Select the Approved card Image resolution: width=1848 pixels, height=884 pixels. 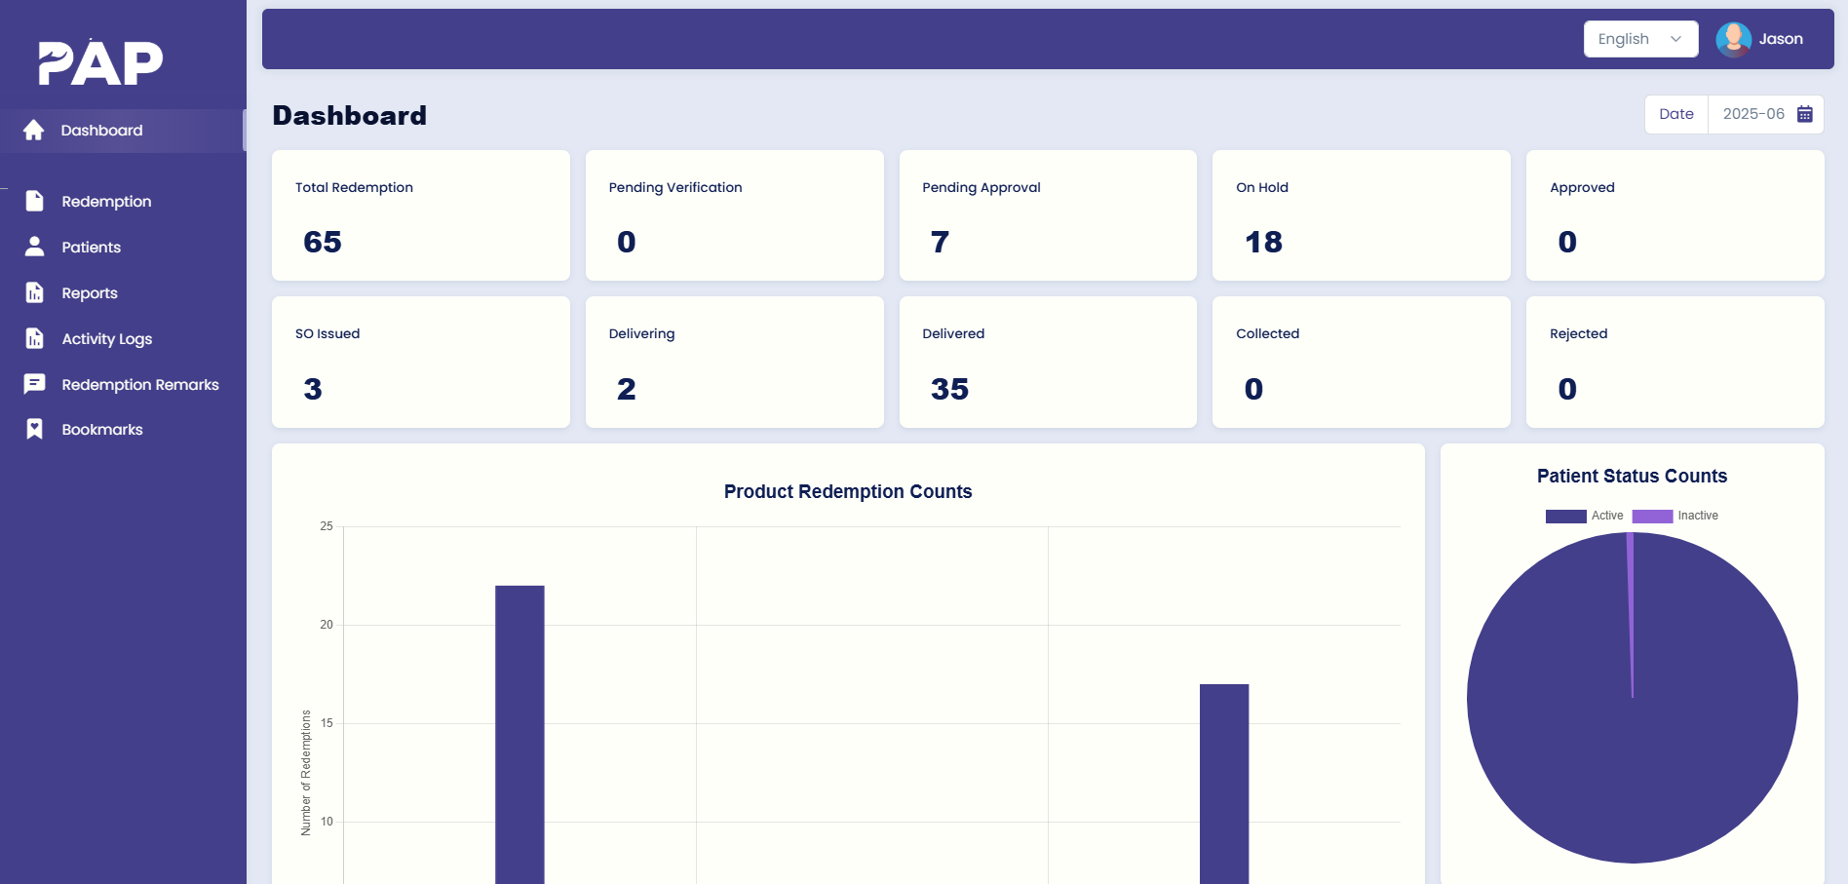(1675, 215)
